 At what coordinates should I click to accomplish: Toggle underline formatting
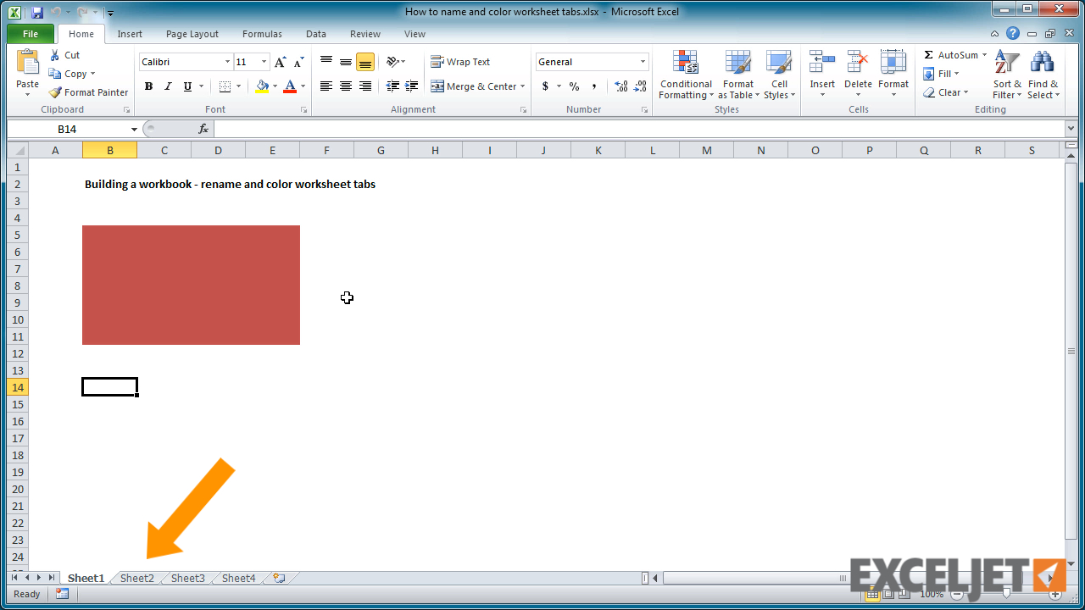(x=186, y=86)
